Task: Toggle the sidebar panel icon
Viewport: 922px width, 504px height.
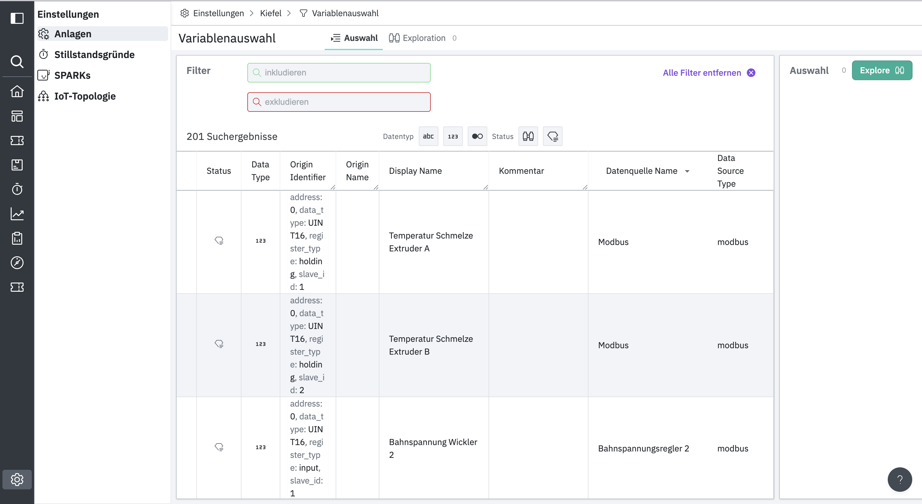Action: tap(17, 18)
